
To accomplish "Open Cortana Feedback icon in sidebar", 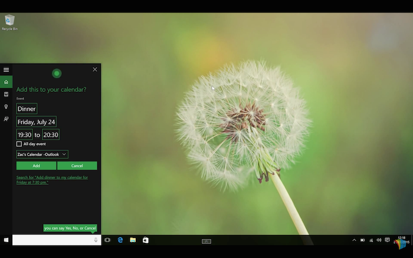I will (6, 119).
